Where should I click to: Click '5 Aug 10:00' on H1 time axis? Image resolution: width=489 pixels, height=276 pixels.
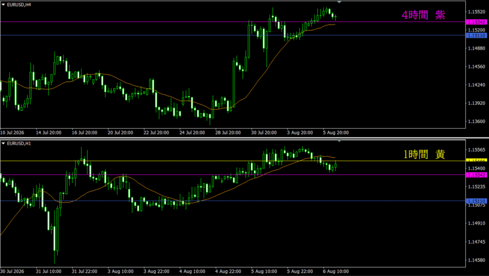coord(264,271)
